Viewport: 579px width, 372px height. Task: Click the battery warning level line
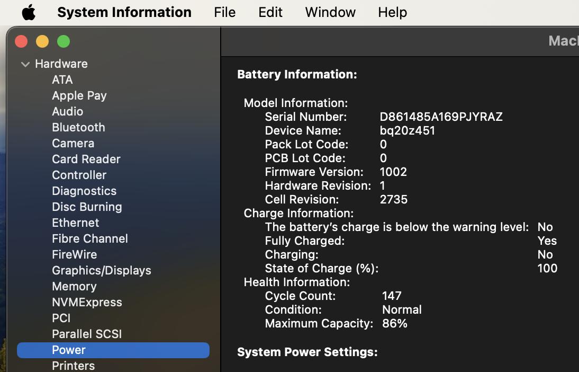point(397,227)
